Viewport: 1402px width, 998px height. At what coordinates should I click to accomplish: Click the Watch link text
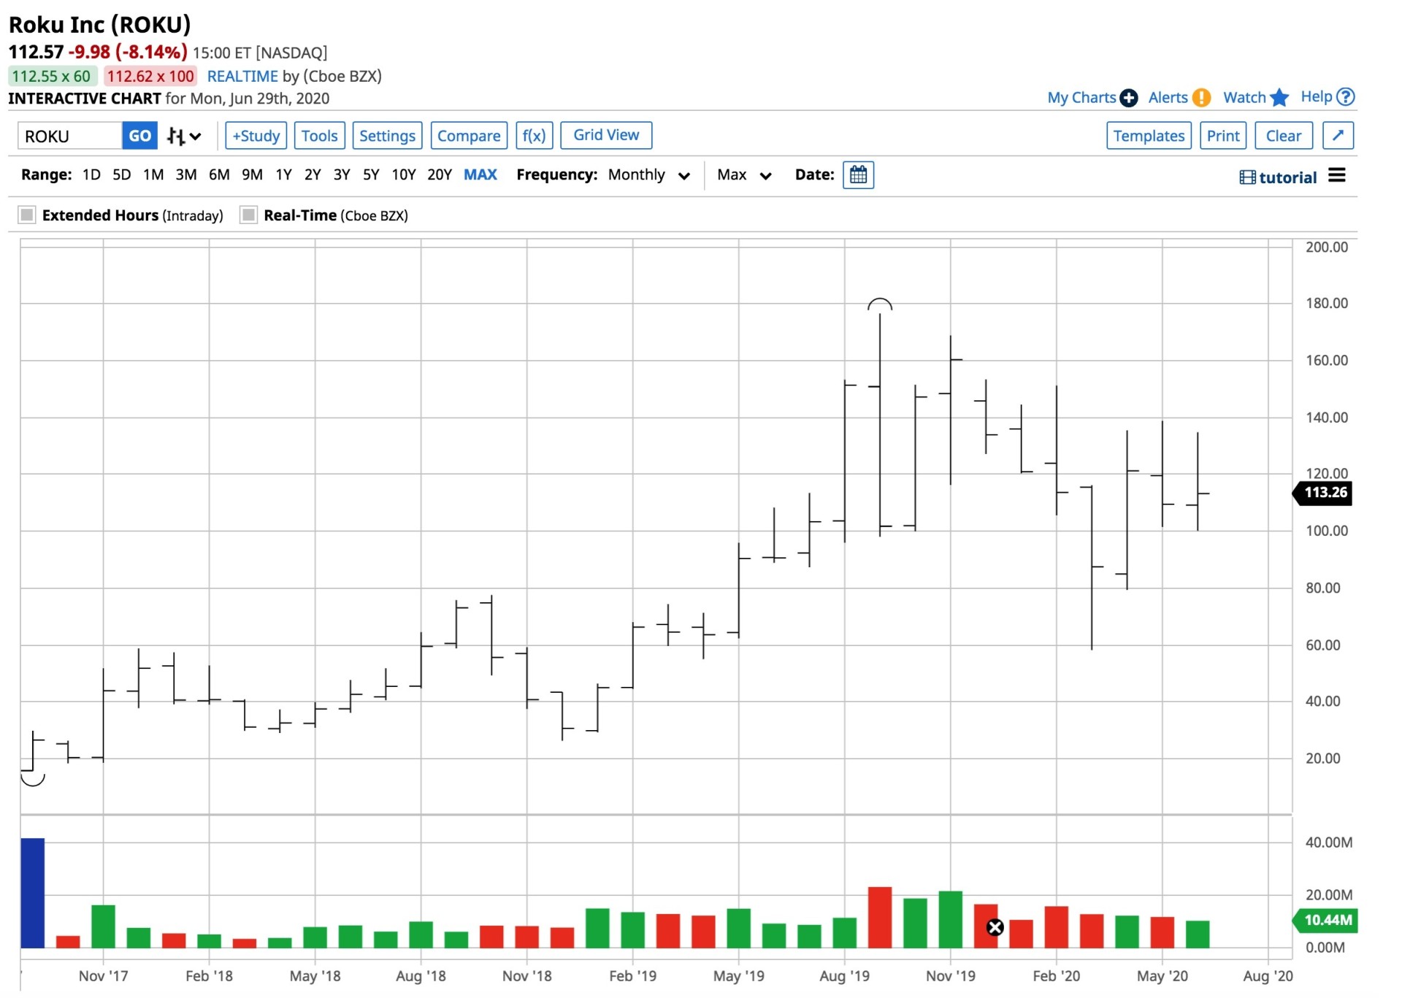pos(1244,98)
